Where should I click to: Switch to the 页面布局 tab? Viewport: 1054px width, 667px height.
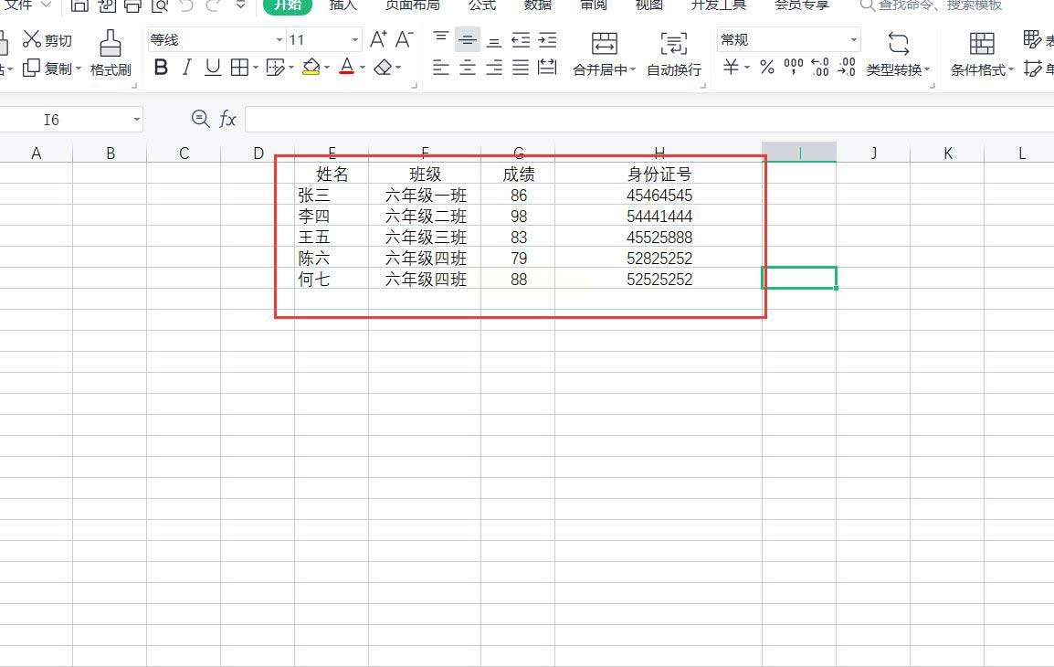412,5
